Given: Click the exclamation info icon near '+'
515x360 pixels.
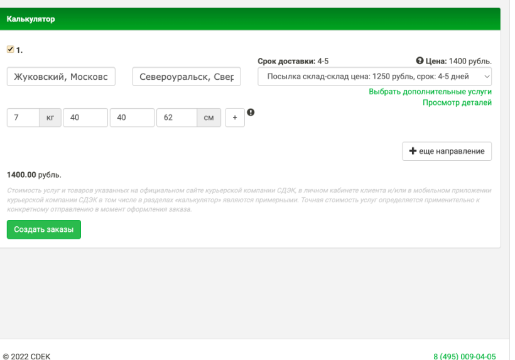Looking at the screenshot, I should tap(251, 112).
